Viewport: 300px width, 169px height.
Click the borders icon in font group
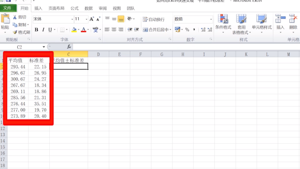[62, 30]
